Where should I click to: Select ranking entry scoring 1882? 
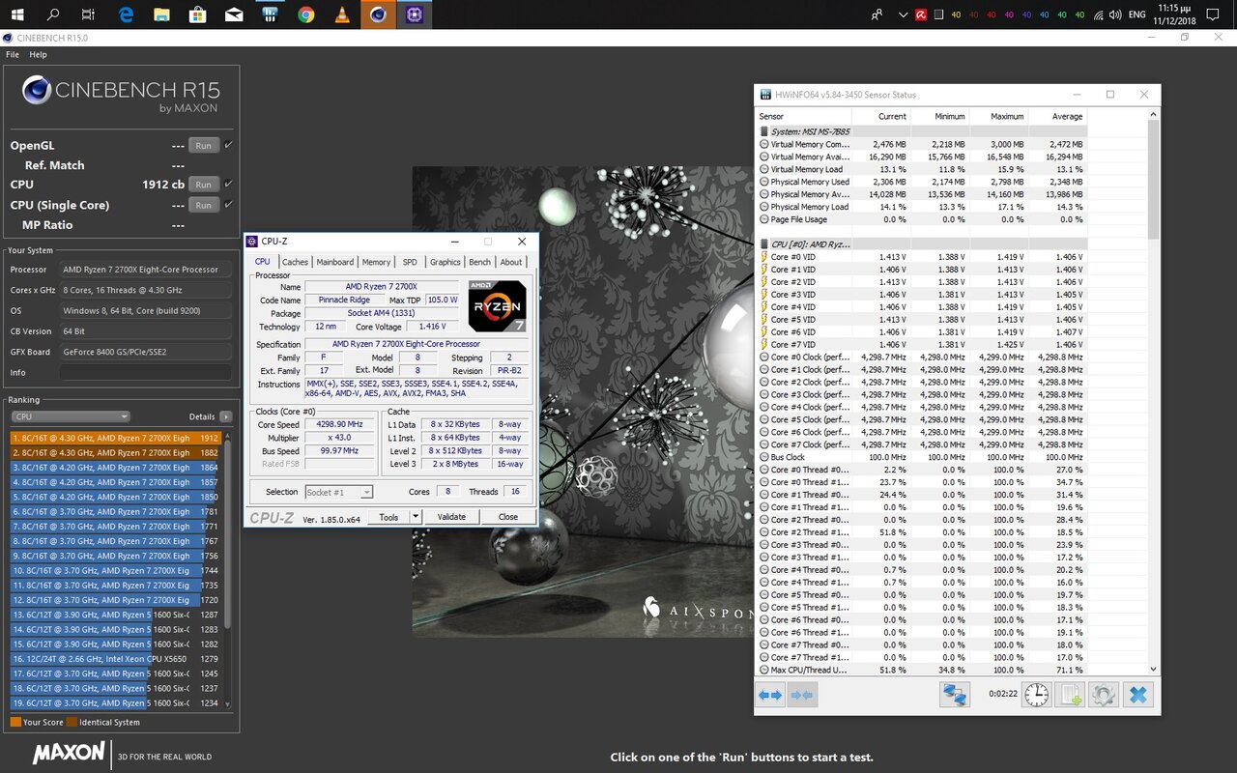pyautogui.click(x=115, y=452)
